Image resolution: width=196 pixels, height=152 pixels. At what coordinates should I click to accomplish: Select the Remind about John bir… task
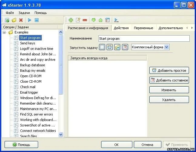tap(38, 54)
